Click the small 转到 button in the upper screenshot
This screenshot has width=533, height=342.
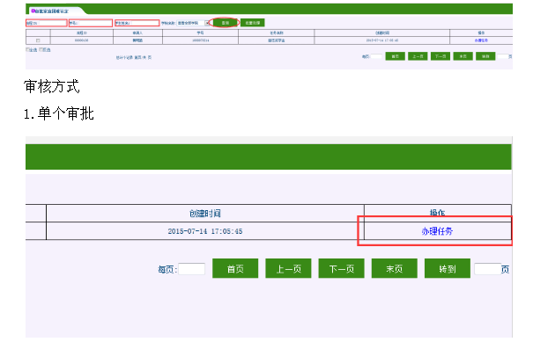coord(485,56)
